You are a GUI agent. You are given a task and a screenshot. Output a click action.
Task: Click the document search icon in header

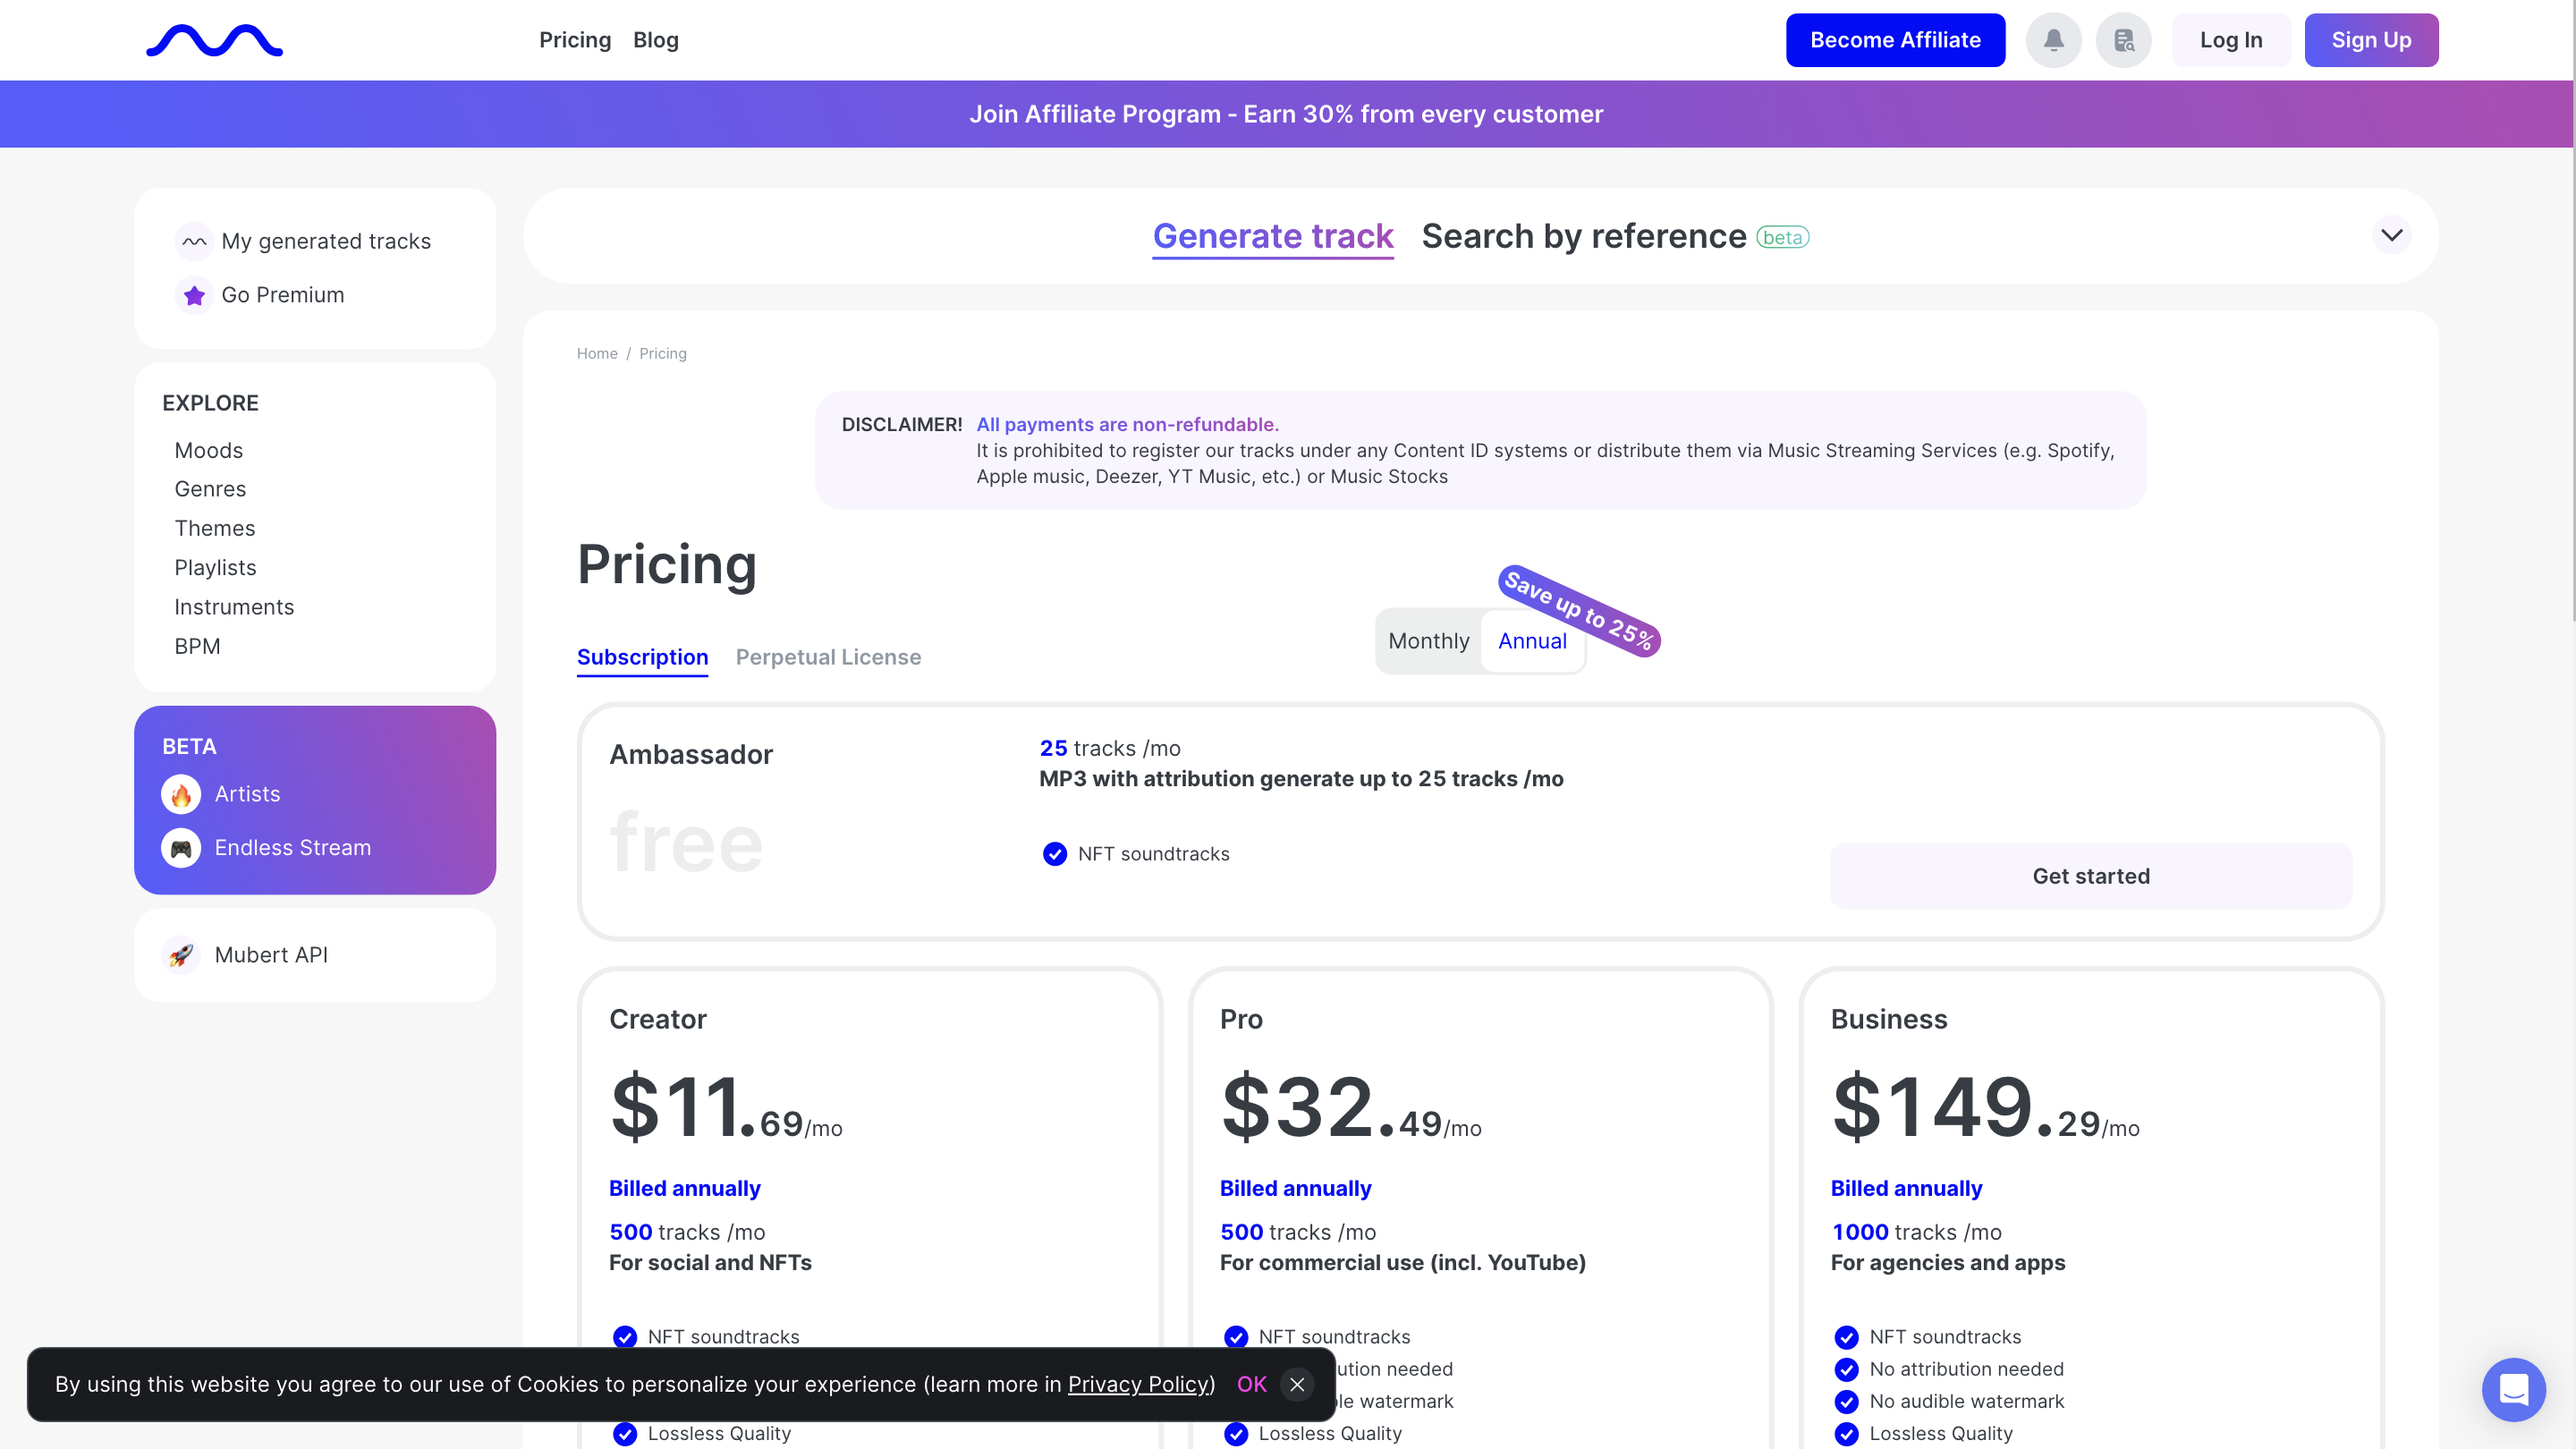click(x=2123, y=40)
